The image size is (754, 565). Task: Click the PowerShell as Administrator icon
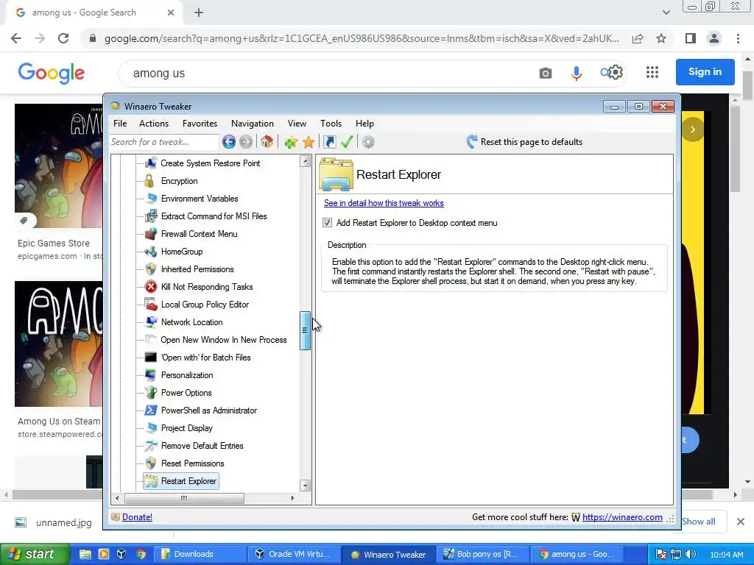coord(151,411)
